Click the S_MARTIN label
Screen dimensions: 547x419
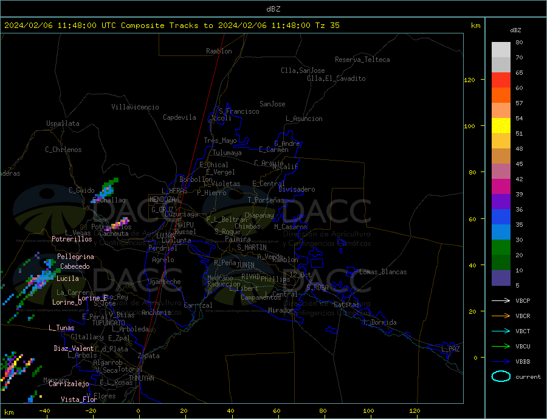click(x=252, y=248)
